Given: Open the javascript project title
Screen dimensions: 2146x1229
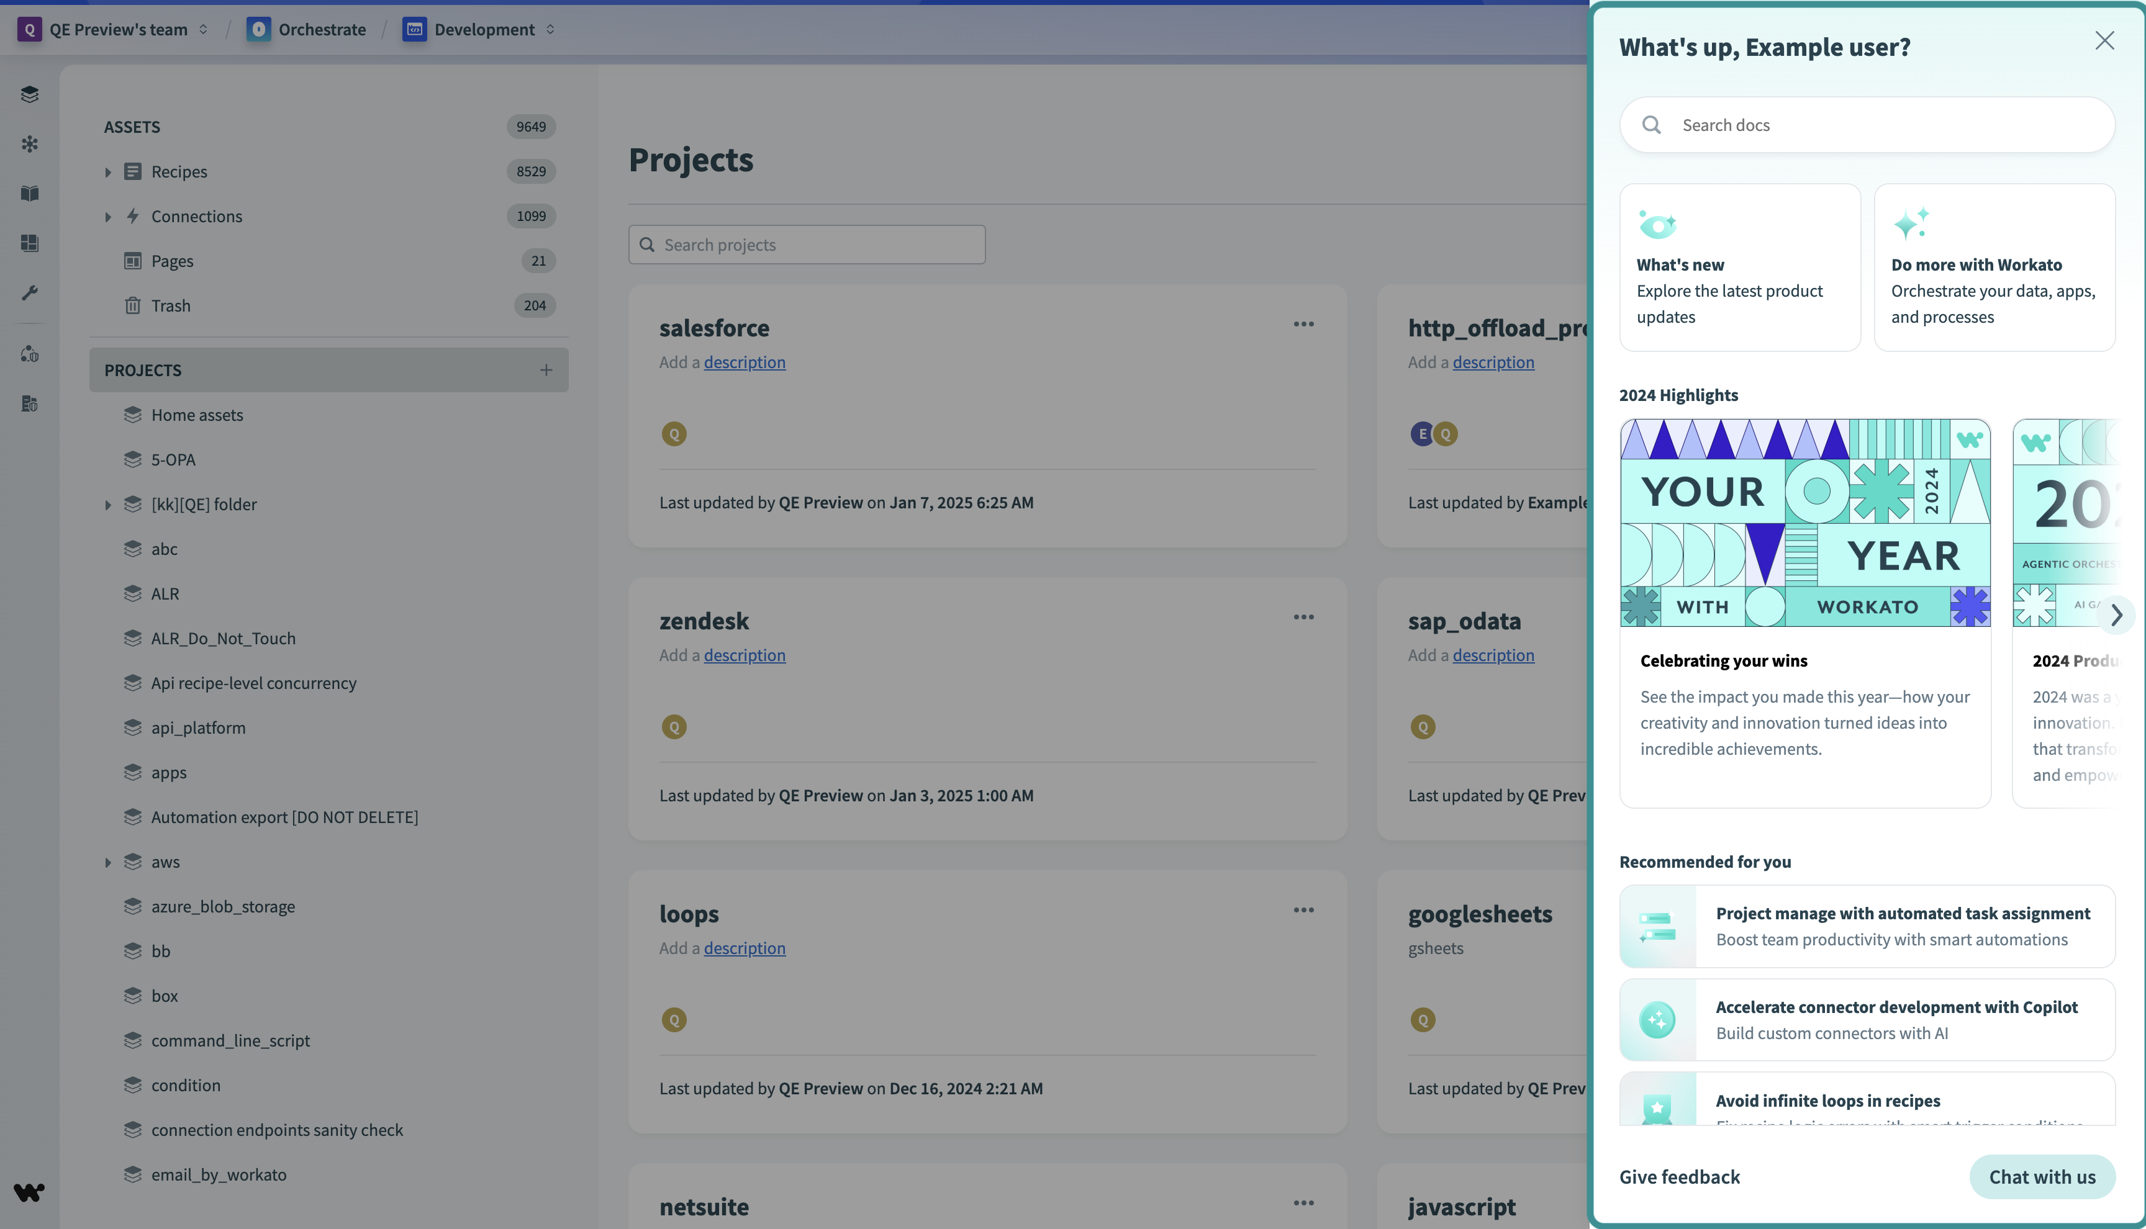Looking at the screenshot, I should point(1461,1207).
